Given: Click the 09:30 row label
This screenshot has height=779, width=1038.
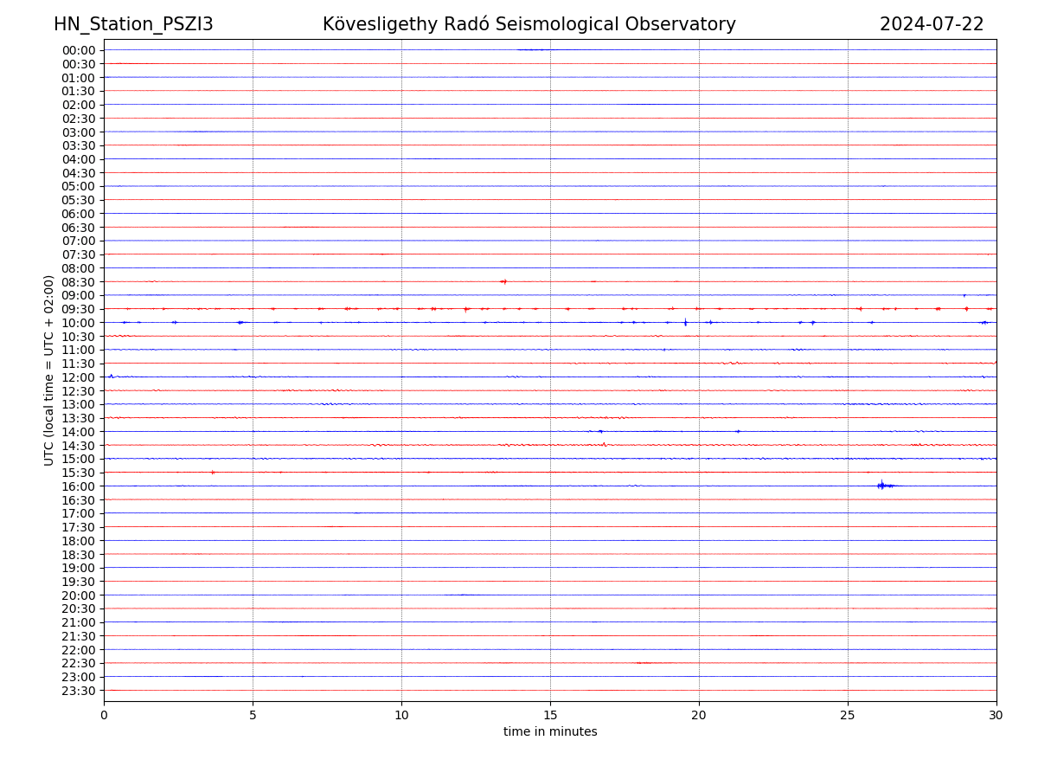Looking at the screenshot, I should 78,309.
